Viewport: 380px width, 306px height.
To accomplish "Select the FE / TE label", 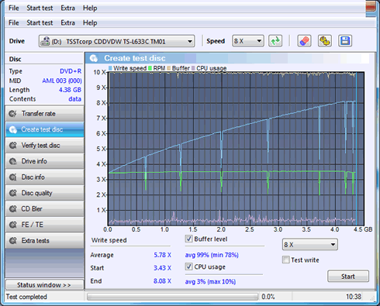I will pos(32,225).
